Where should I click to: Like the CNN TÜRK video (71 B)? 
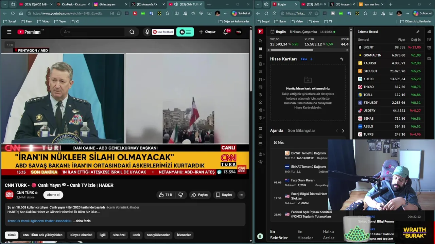click(166, 195)
